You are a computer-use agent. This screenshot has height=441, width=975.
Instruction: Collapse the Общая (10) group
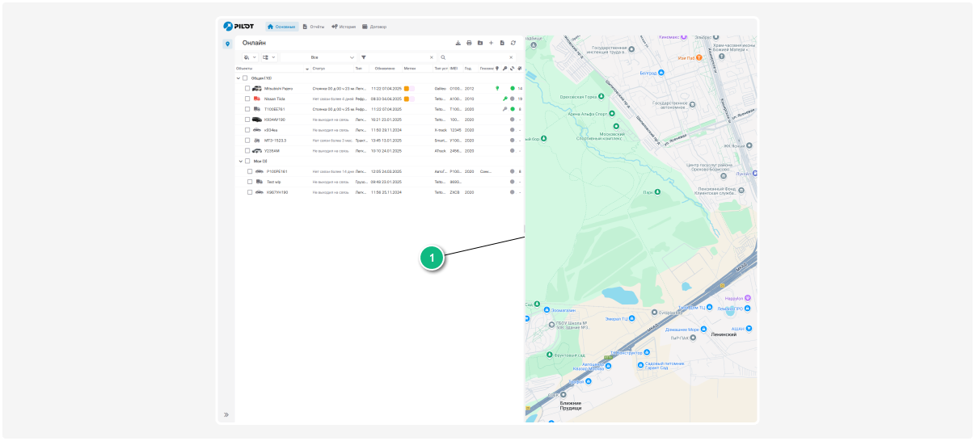pyautogui.click(x=238, y=78)
